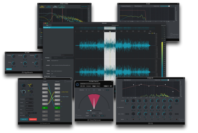Open the Editor view dropdown in Vocal Remover

pyautogui.click(x=106, y=86)
